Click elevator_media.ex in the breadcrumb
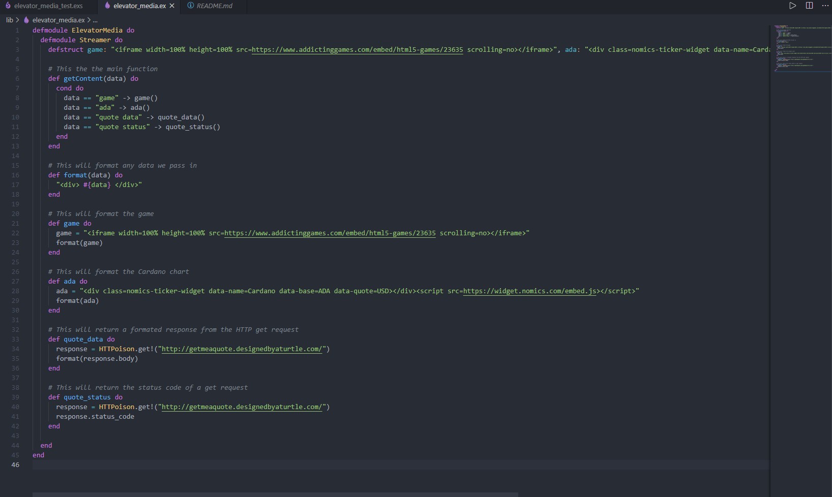This screenshot has height=497, width=832. (58, 20)
